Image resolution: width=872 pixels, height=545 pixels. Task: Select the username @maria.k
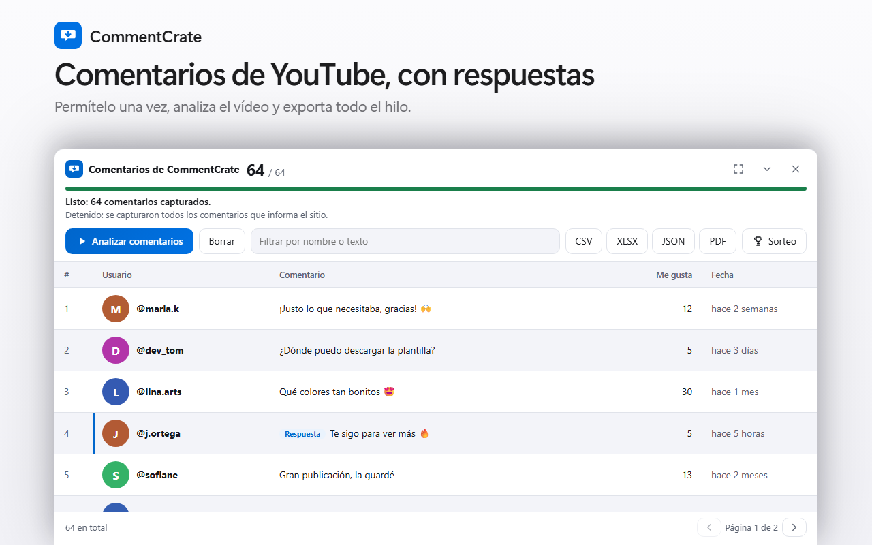coord(157,309)
